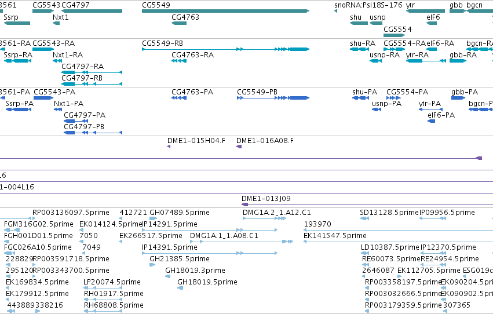Open EST IP14391.5prime
Image resolution: width=493 pixels, height=314 pixels.
click(x=170, y=247)
